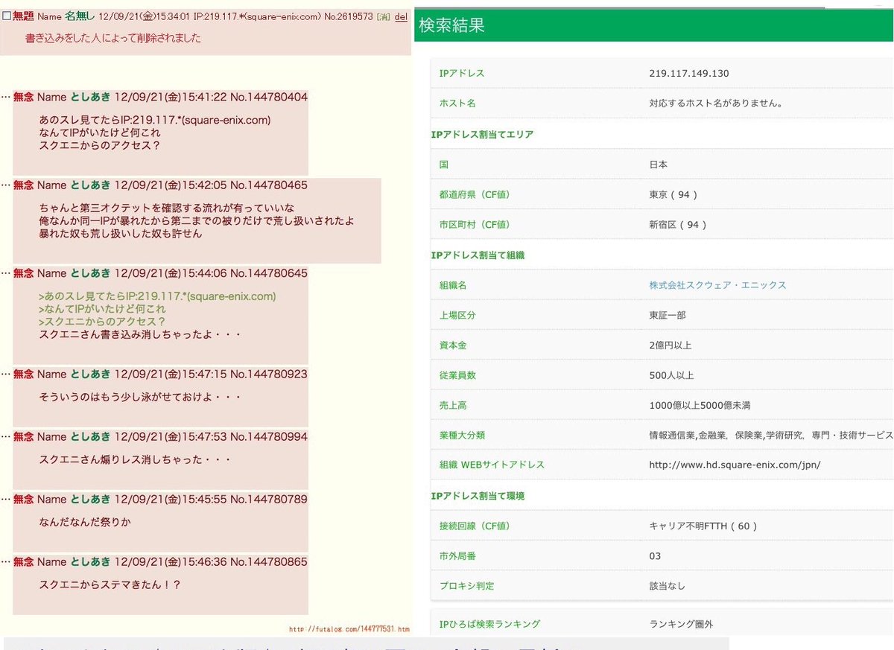This screenshot has width=894, height=650.
Task: Click the post text そういうのはもう少し泳がせておけよ・・・
Action: pyautogui.click(x=139, y=397)
